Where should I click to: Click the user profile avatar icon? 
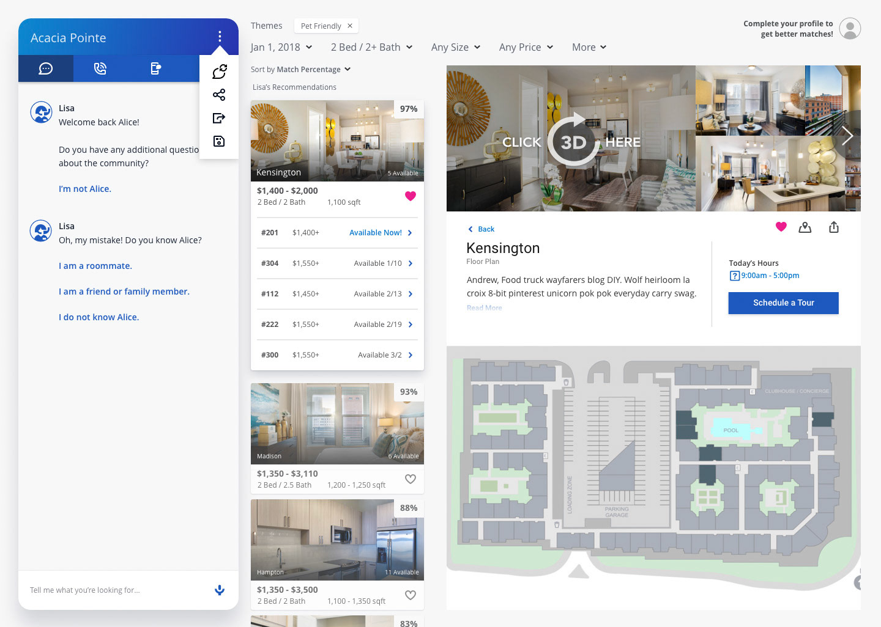[x=850, y=28]
